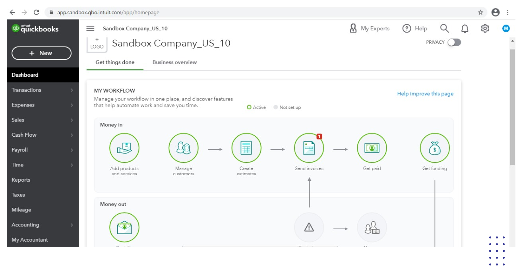The image size is (521, 275).
Task: Click the Get paid icon
Action: pyautogui.click(x=372, y=148)
